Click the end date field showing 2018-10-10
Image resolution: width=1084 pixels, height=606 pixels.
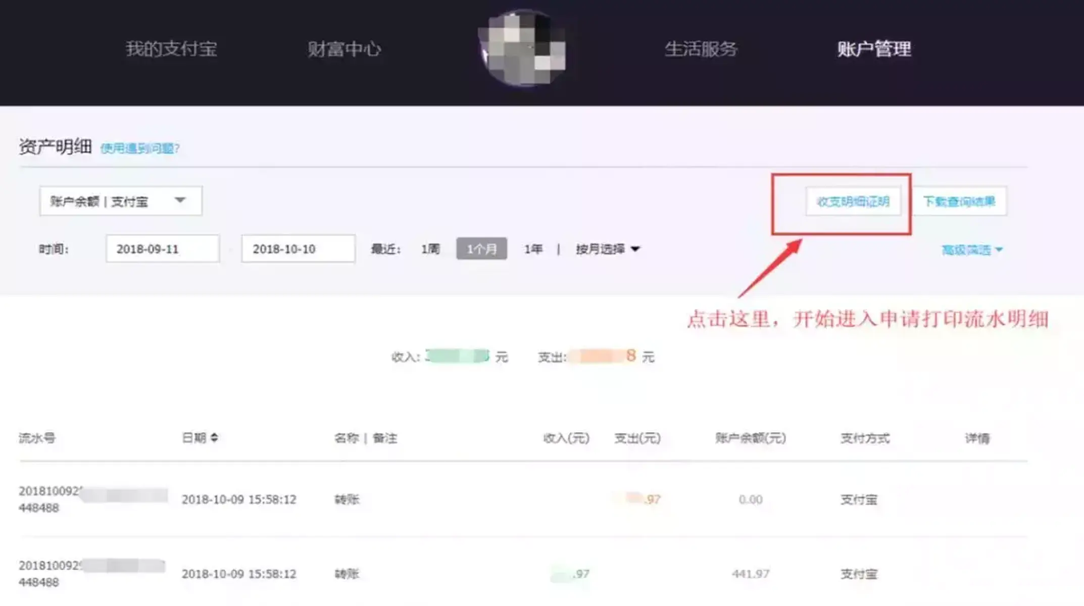tap(298, 248)
